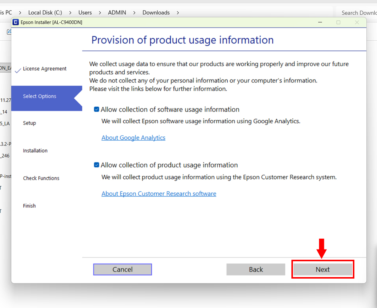Click Downloads in the Explorer address bar
The width and height of the screenshot is (377, 308).
click(156, 12)
